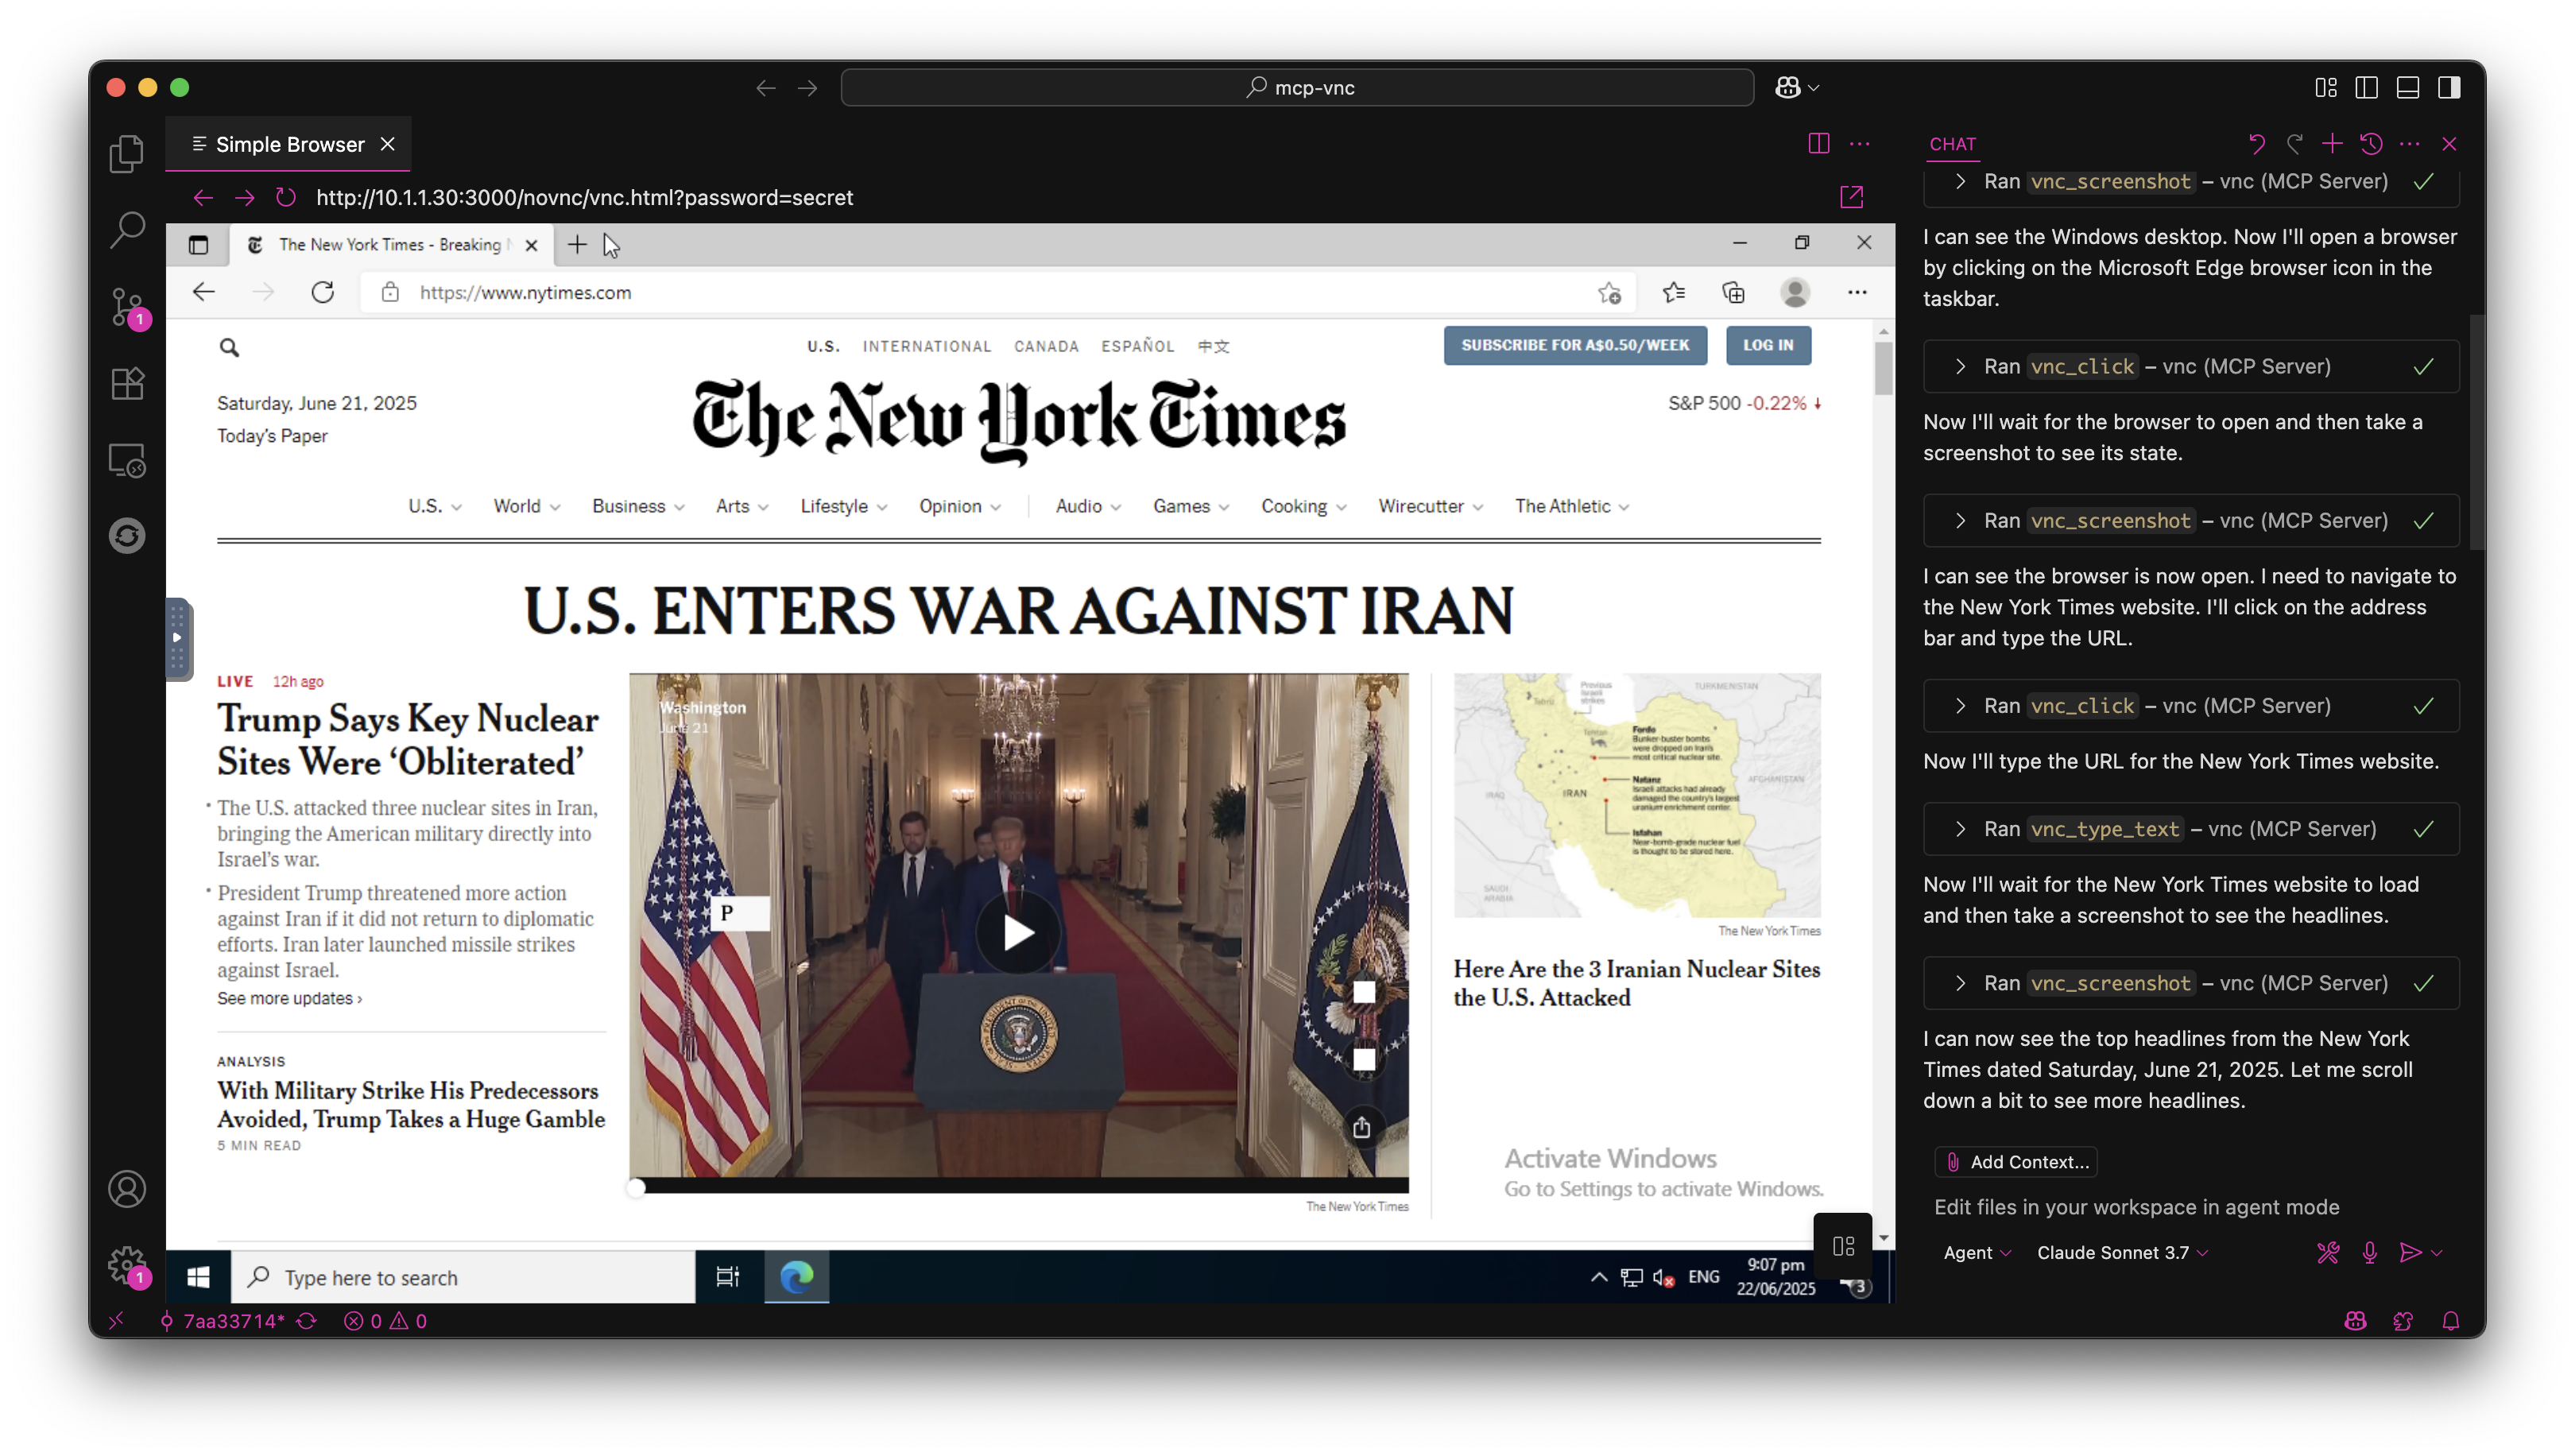Image resolution: width=2575 pixels, height=1456 pixels.
Task: Follow the See more updates link
Action: (x=288, y=997)
